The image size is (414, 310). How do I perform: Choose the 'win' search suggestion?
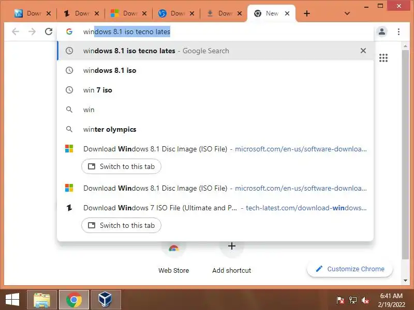215,110
